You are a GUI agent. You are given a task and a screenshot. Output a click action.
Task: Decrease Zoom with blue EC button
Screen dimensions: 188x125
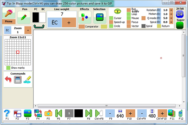(x=8, y=30)
